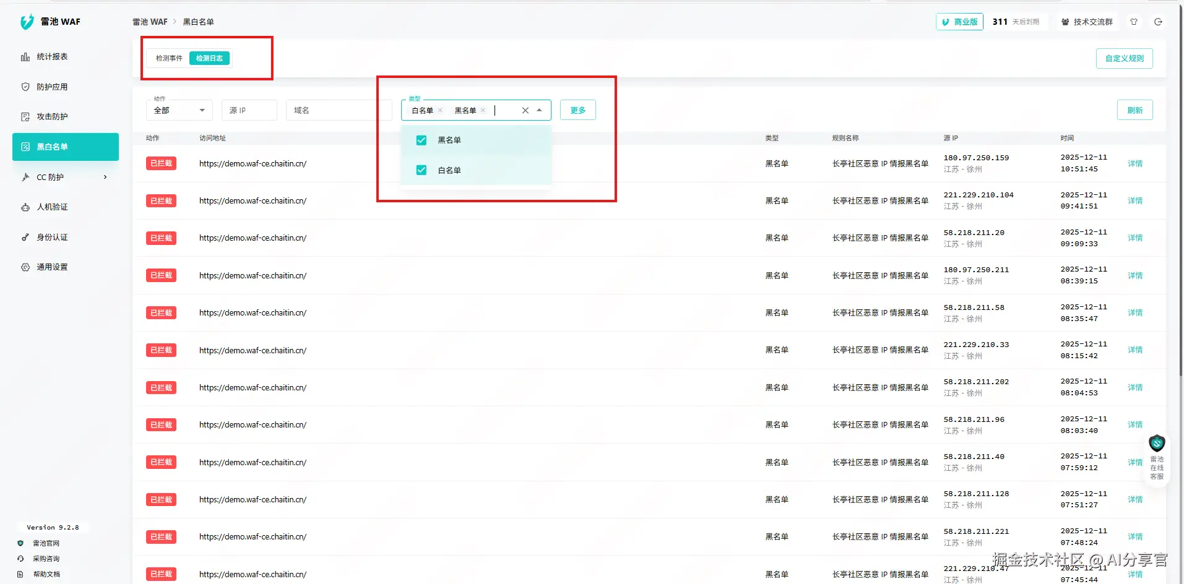Click source IP 221.229.210.33
This screenshot has height=584, width=1184.
click(976, 345)
